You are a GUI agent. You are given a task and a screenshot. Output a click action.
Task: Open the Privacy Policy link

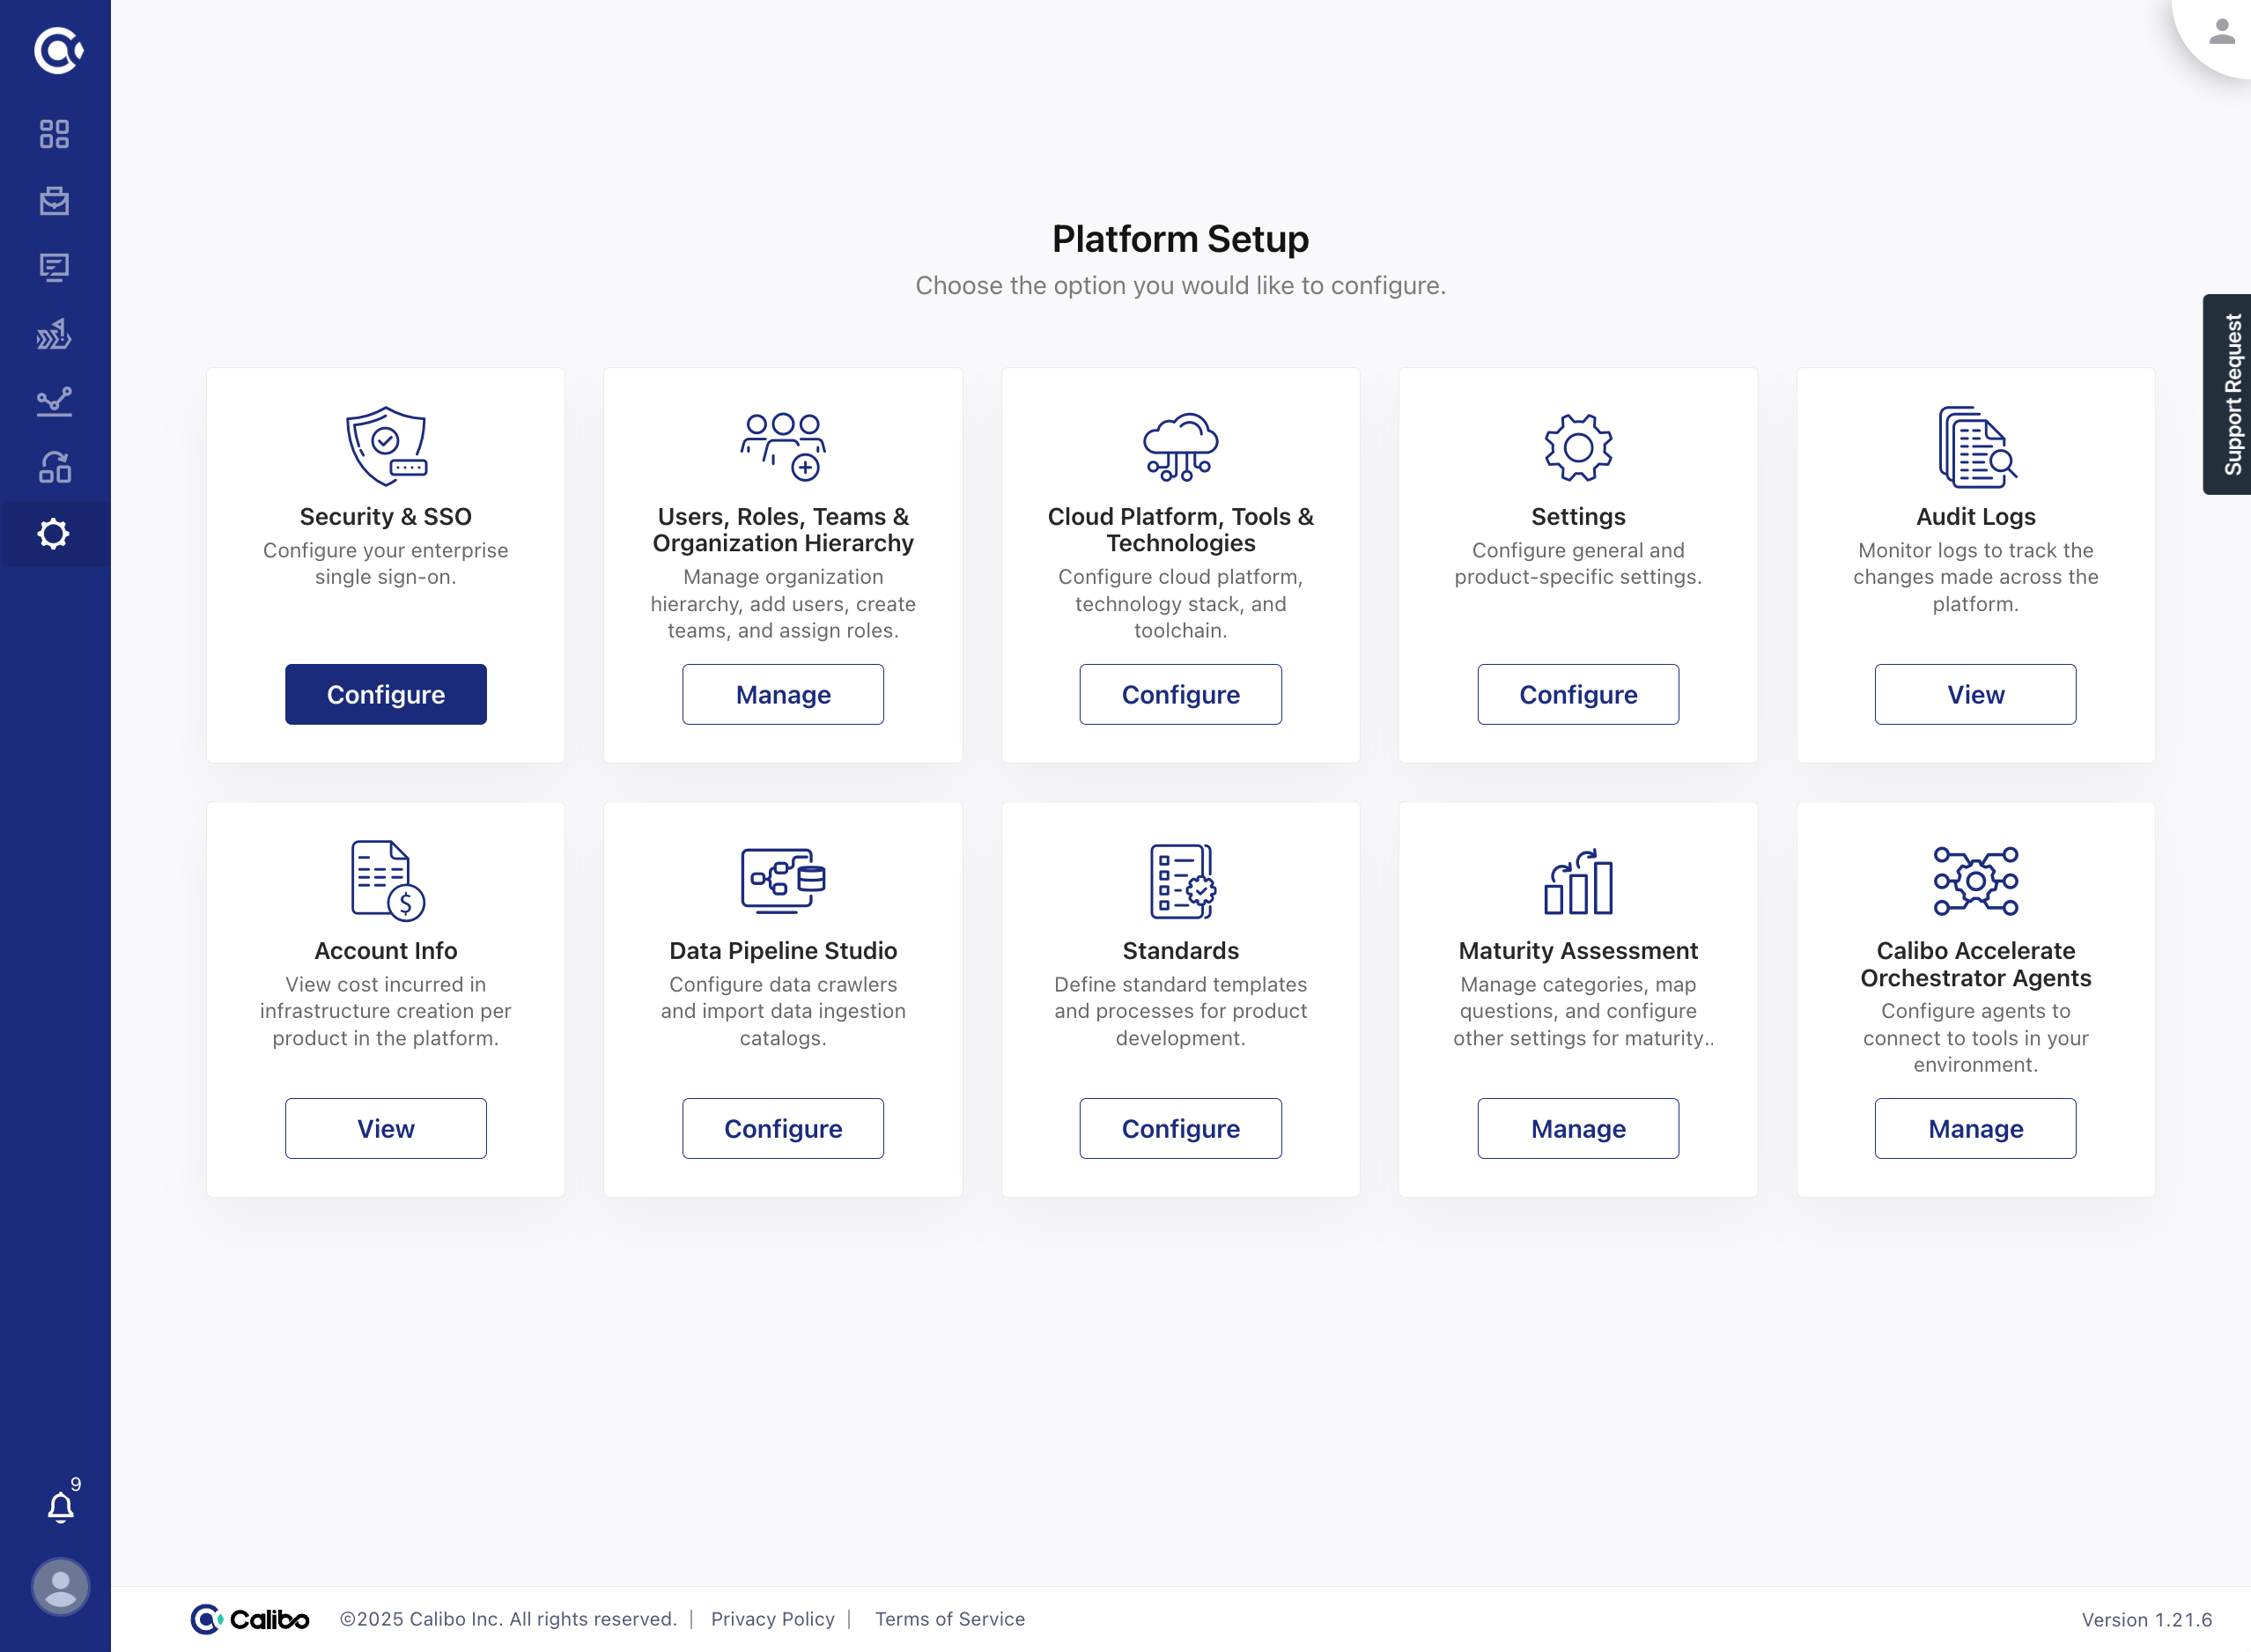(772, 1619)
